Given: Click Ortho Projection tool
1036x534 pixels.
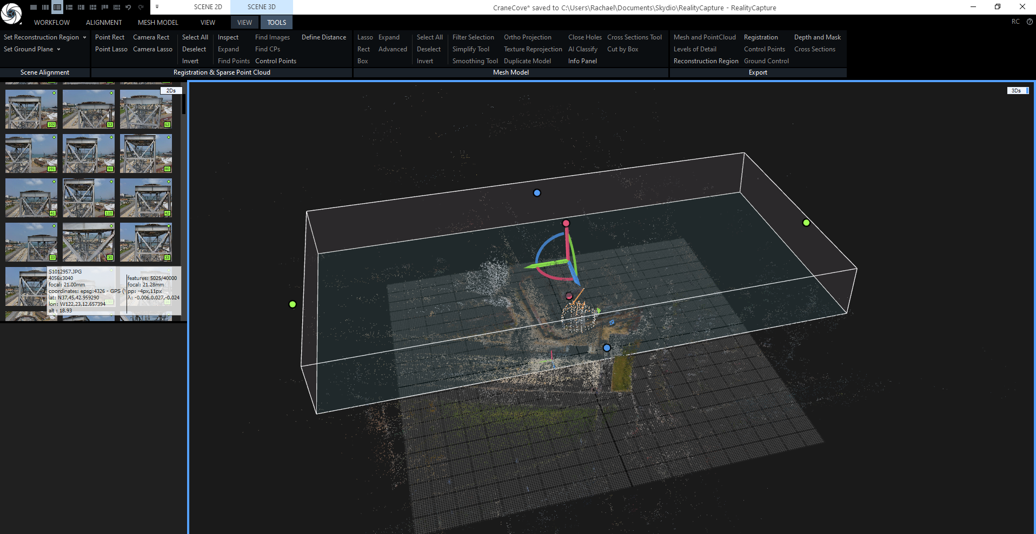Looking at the screenshot, I should coord(528,37).
